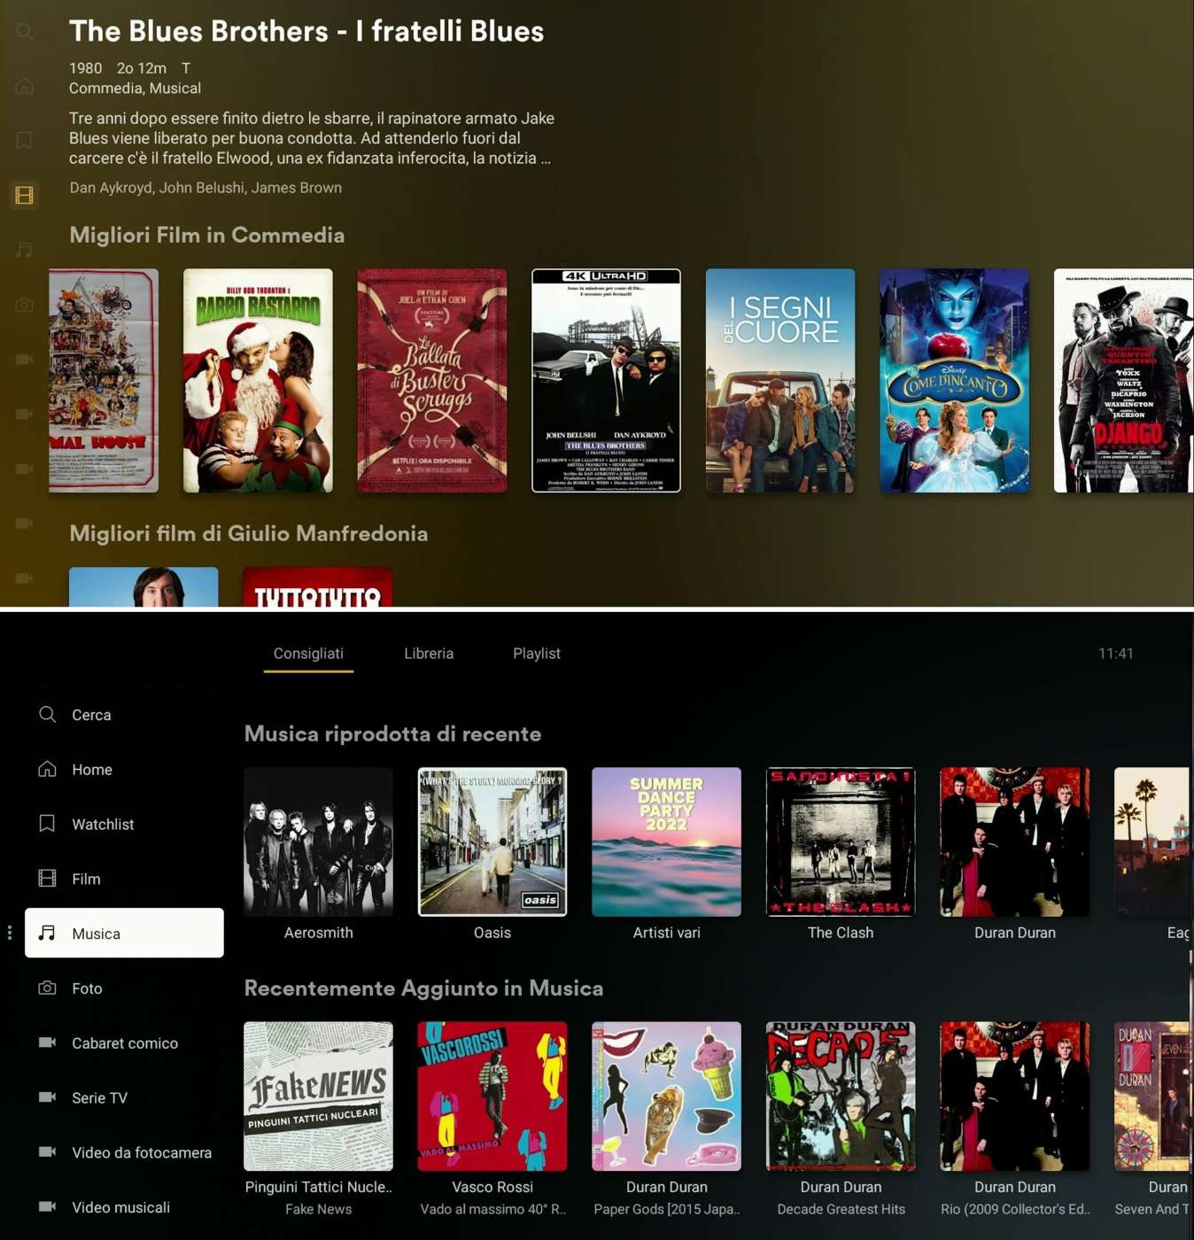Click the camera icon beside Foto
The height and width of the screenshot is (1240, 1194).
click(48, 988)
